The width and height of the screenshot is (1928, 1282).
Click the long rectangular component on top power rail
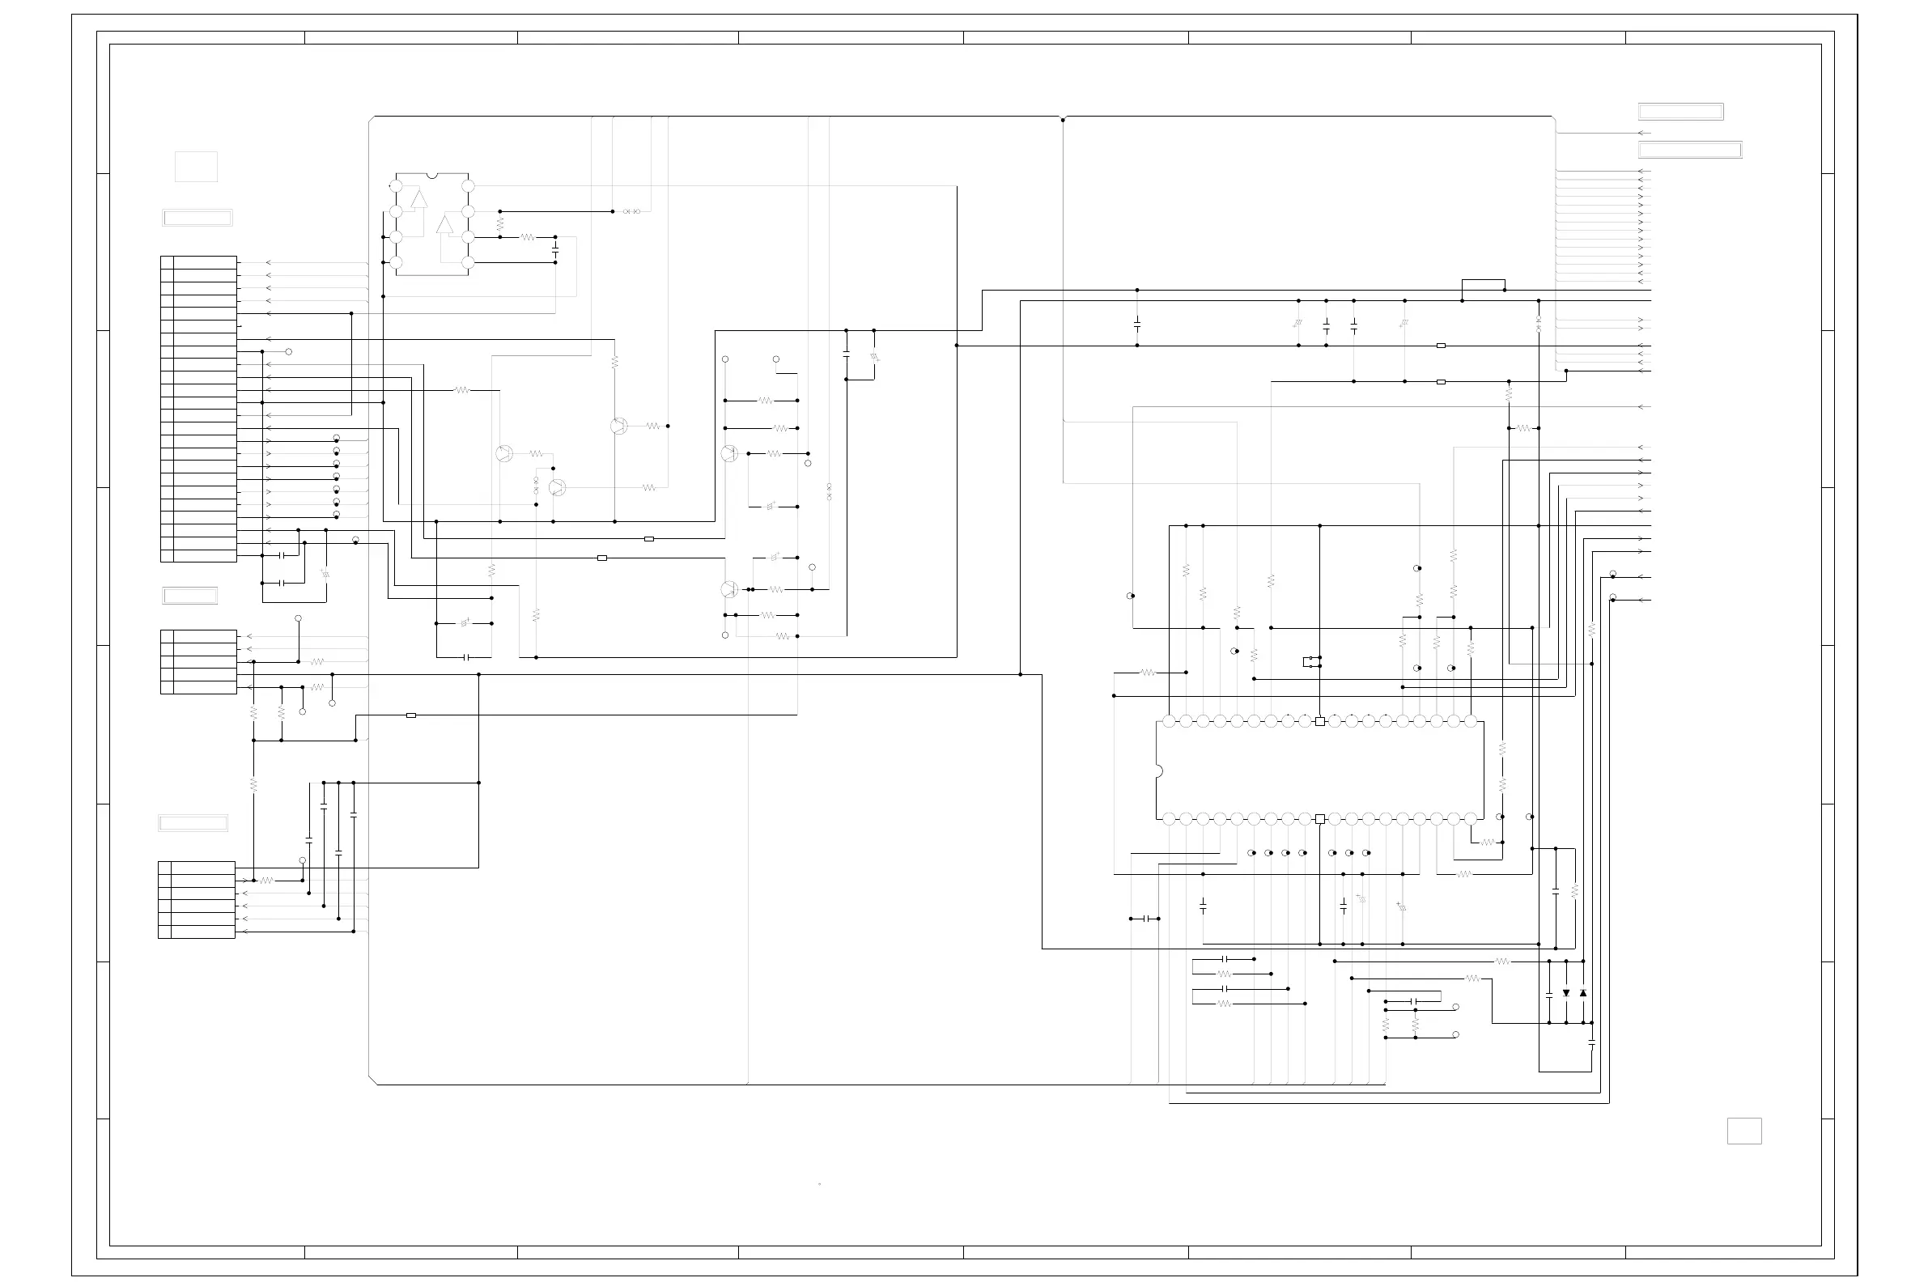pyautogui.click(x=1483, y=285)
